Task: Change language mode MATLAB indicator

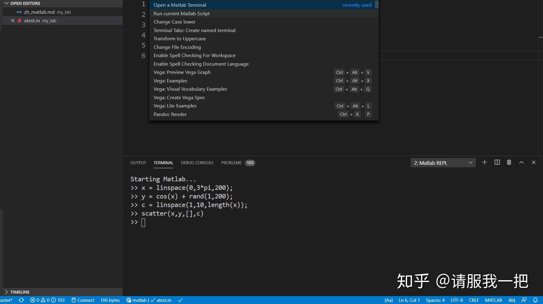Action: click(493, 300)
